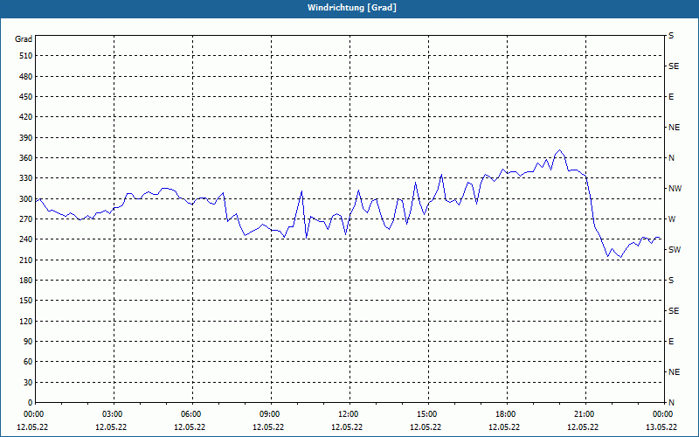Click the 450 tick label
Viewport: 699px width, 437px height.
[x=26, y=97]
